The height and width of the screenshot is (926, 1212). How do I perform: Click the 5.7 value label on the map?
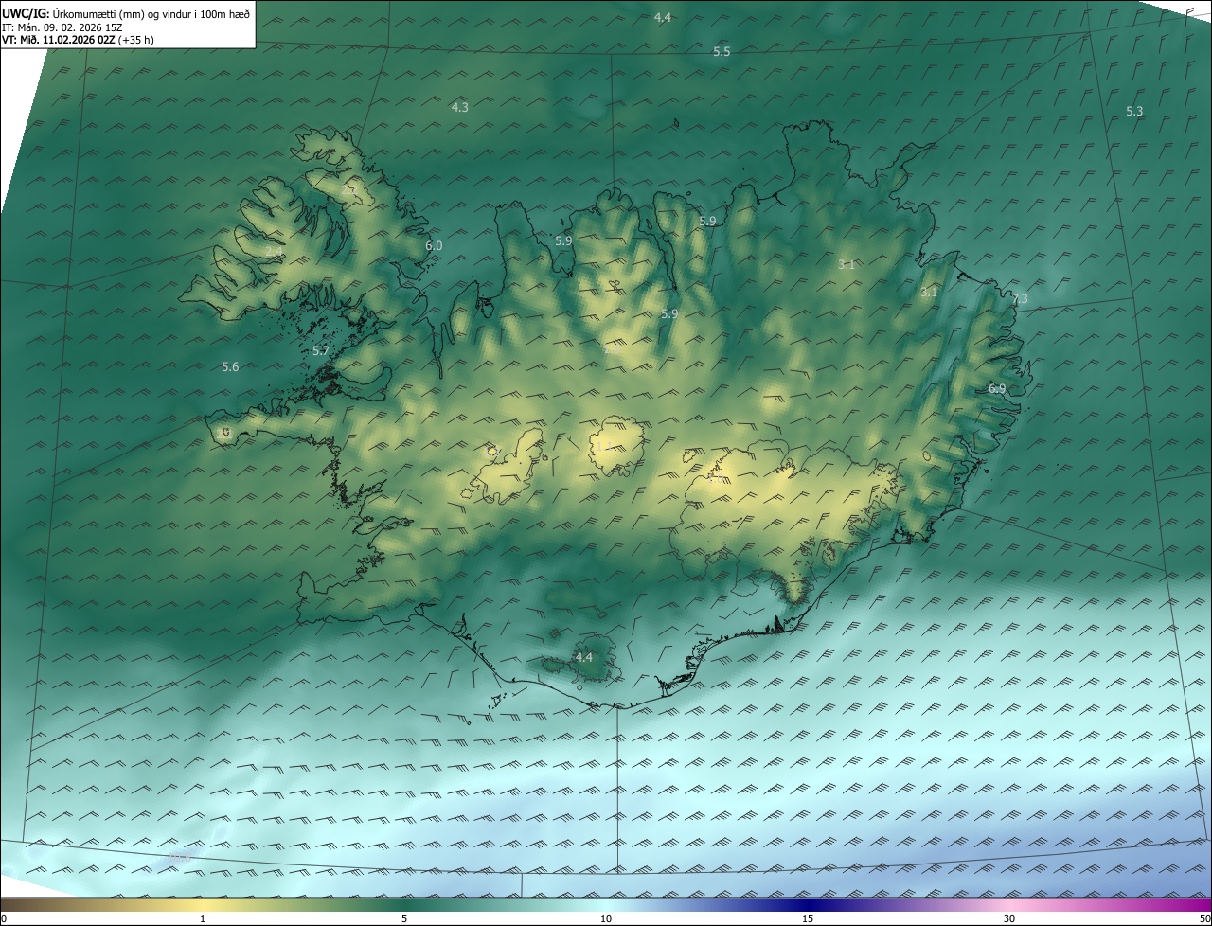(x=321, y=350)
